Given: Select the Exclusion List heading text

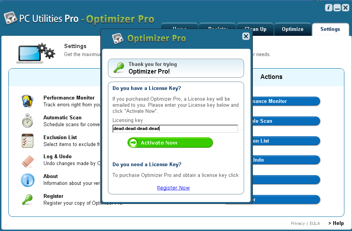Looking at the screenshot, I should click(x=60, y=137).
